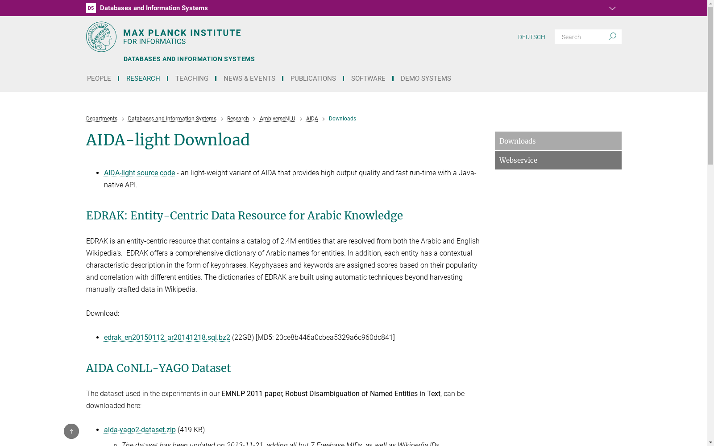The image size is (714, 446).
Task: Click the Databases and Information Systems subtitle under logo
Action: pos(189,59)
